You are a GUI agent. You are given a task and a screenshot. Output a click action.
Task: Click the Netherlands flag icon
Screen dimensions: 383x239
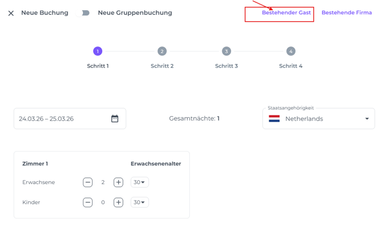click(x=274, y=119)
